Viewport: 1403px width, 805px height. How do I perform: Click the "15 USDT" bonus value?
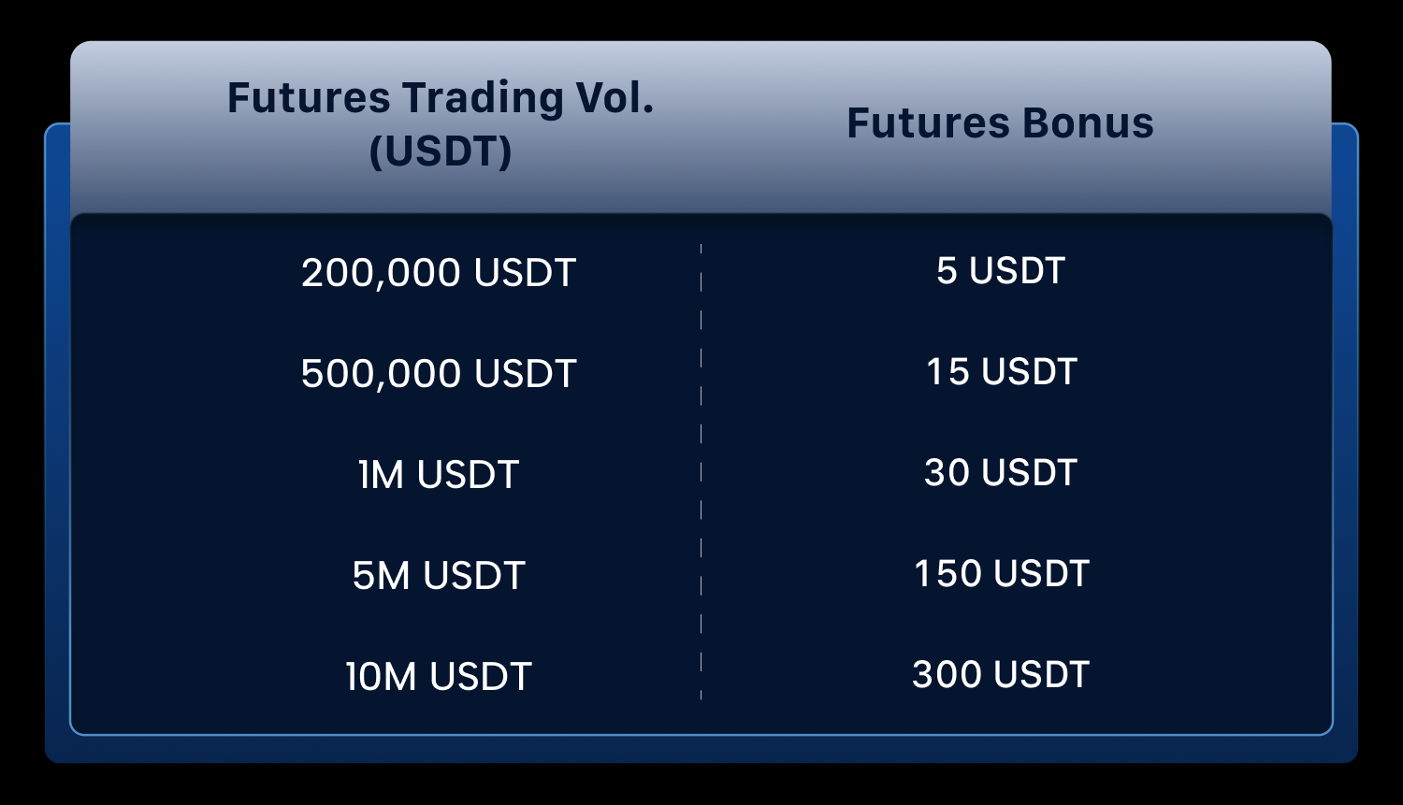click(1001, 372)
